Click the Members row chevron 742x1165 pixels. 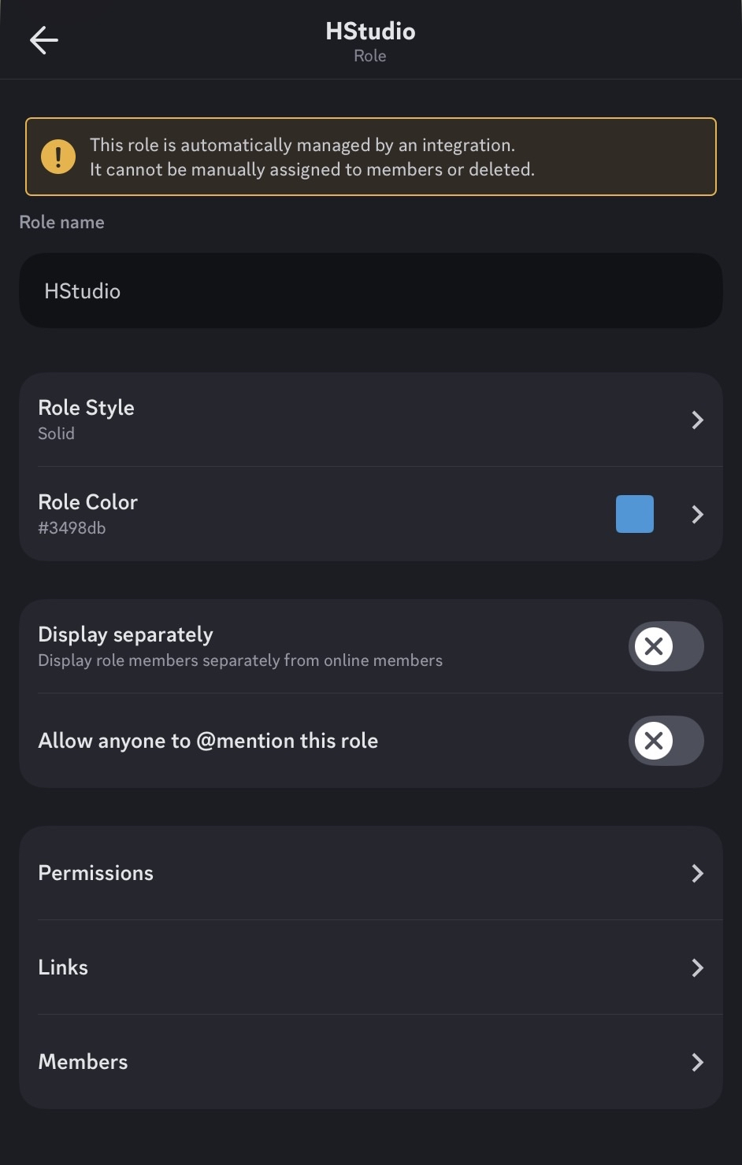pos(697,1062)
